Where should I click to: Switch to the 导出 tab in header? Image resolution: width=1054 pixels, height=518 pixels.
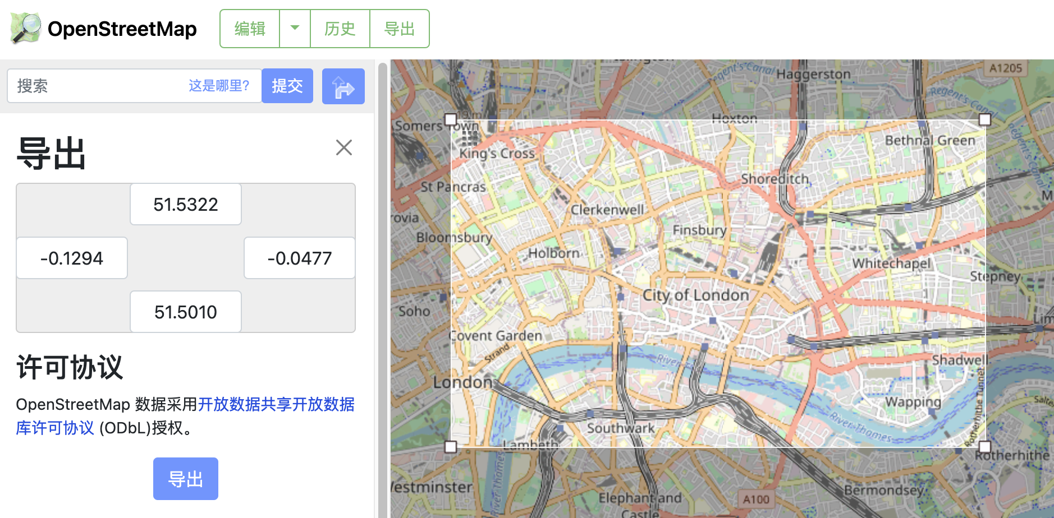point(400,28)
